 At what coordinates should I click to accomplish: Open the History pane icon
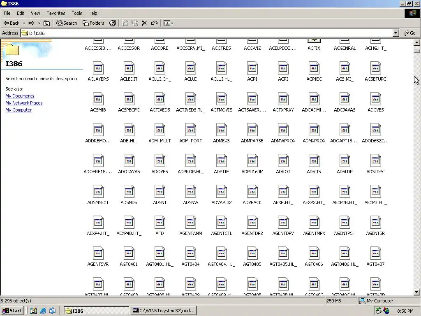[113, 23]
